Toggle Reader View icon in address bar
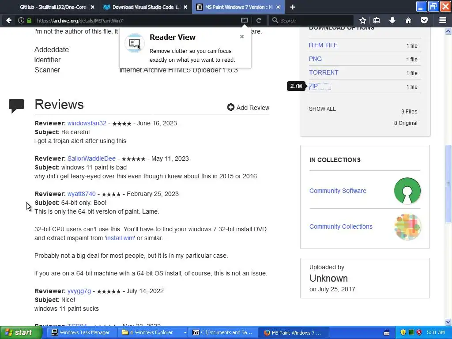Viewport: 452px width, 339px height. 245,20
